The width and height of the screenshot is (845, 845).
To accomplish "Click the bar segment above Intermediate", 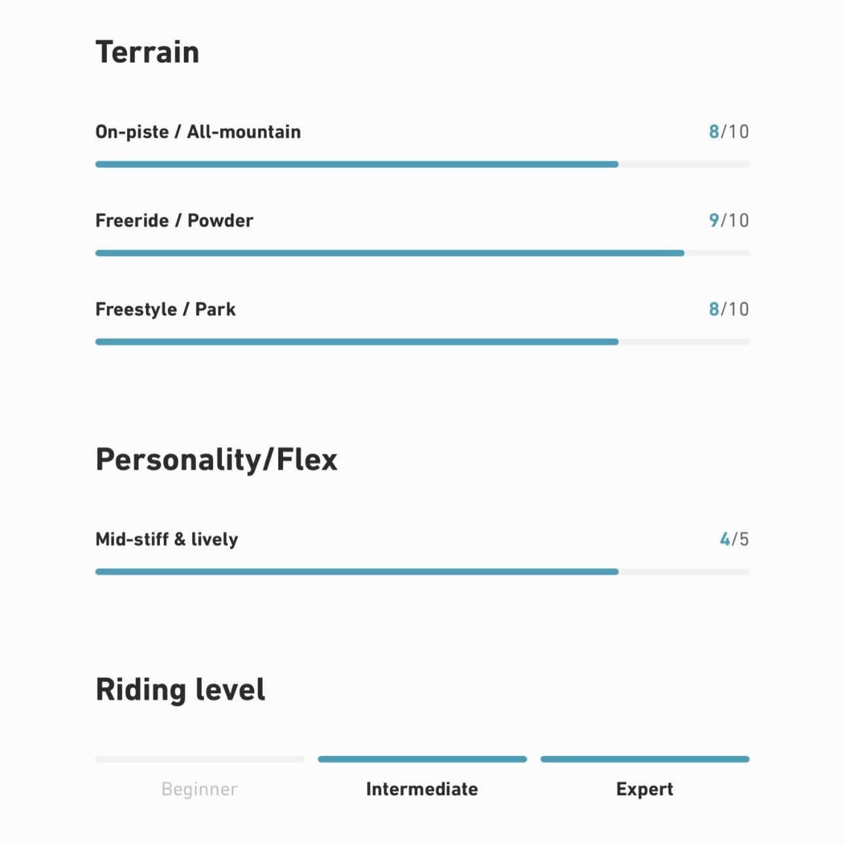I will click(422, 759).
